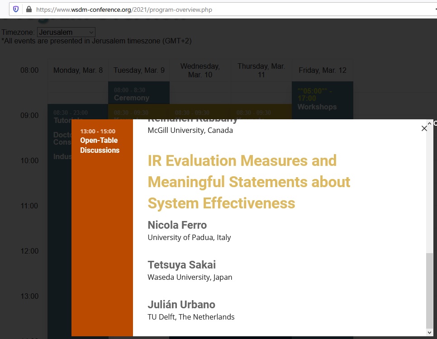
Task: Click 'University of Padua, Italy' affiliation
Action: coord(189,238)
